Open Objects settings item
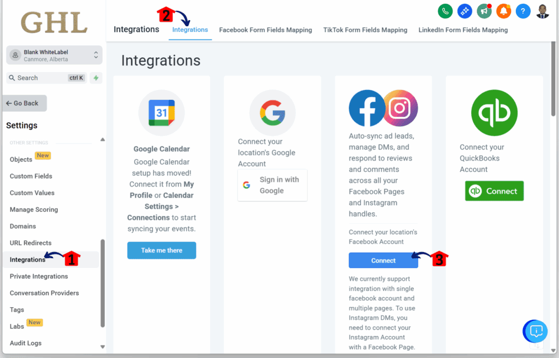This screenshot has height=358, width=559. [x=21, y=159]
